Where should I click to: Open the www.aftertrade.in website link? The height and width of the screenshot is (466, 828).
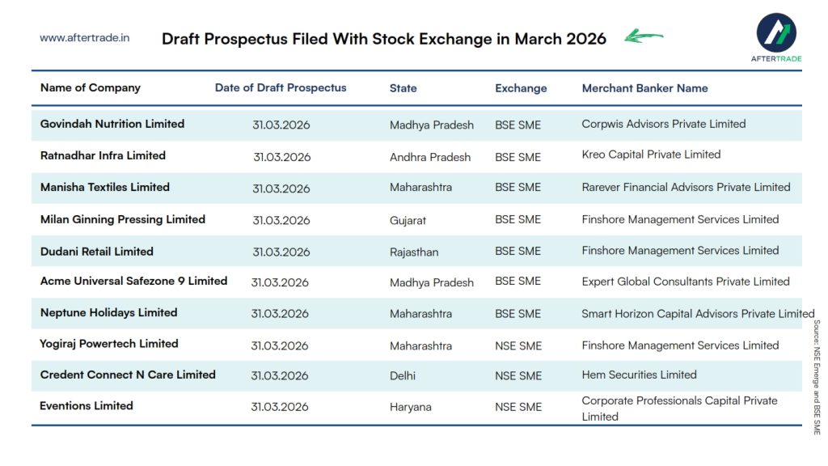point(85,37)
